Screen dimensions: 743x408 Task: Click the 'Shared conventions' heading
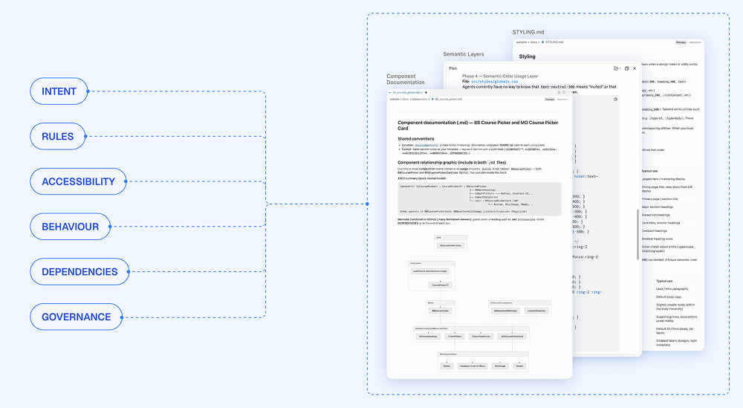[416, 139]
